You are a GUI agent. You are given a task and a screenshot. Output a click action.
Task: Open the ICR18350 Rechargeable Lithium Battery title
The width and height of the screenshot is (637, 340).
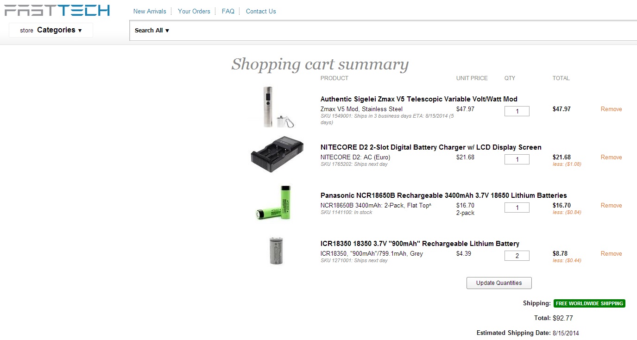[x=419, y=244]
